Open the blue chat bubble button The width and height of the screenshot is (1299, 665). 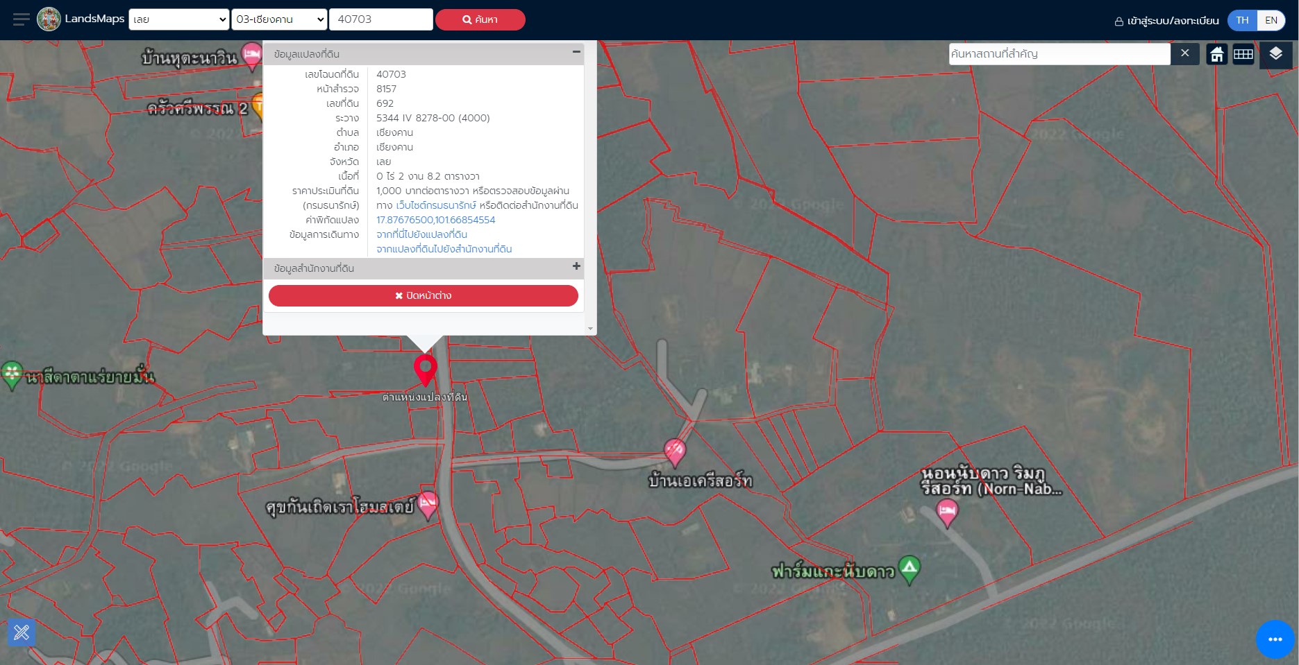click(x=1275, y=639)
